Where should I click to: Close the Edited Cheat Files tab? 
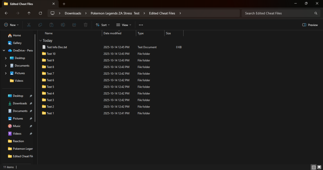point(54,4)
